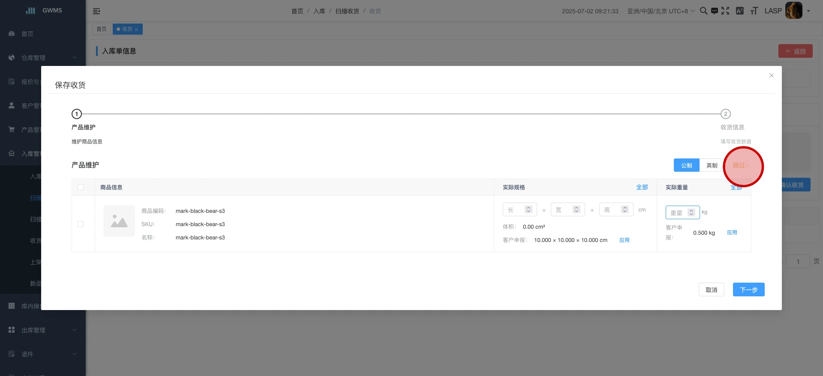This screenshot has height=376, width=823.
Task: Click the search magnifier icon in header
Action: (x=703, y=11)
